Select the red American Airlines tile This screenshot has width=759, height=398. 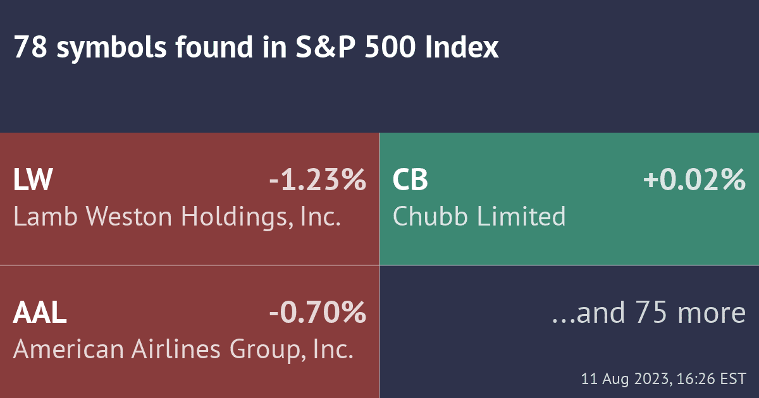click(190, 379)
